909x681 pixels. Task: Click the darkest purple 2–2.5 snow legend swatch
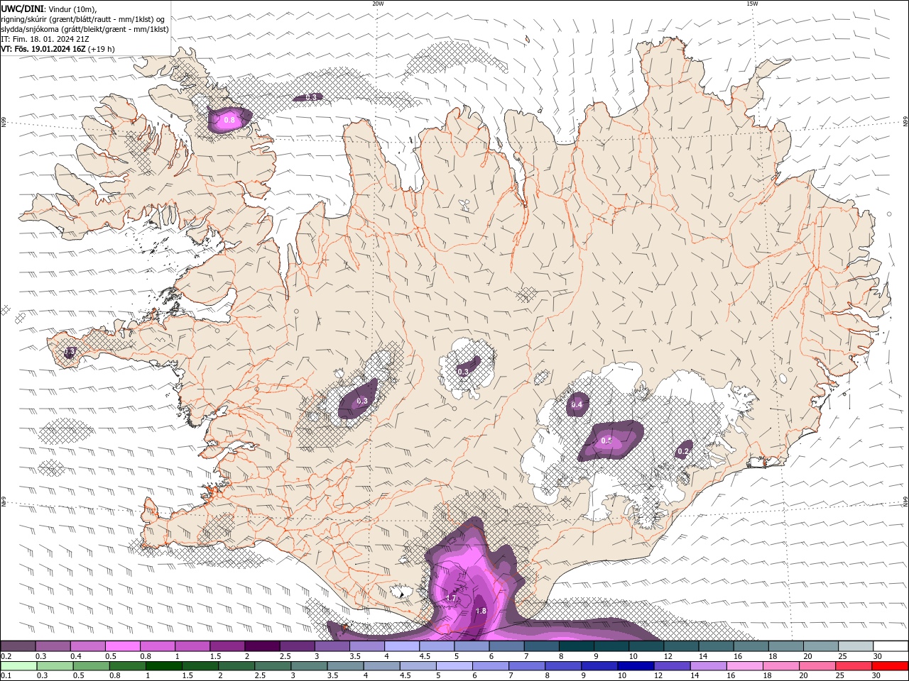pyautogui.click(x=261, y=646)
